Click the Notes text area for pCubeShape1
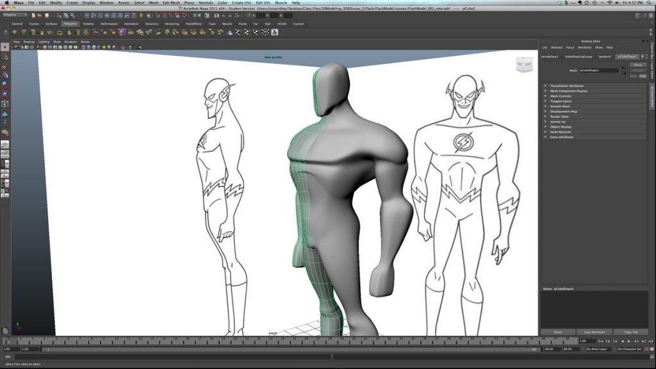Viewport: 656px width, 369px height. (594, 309)
